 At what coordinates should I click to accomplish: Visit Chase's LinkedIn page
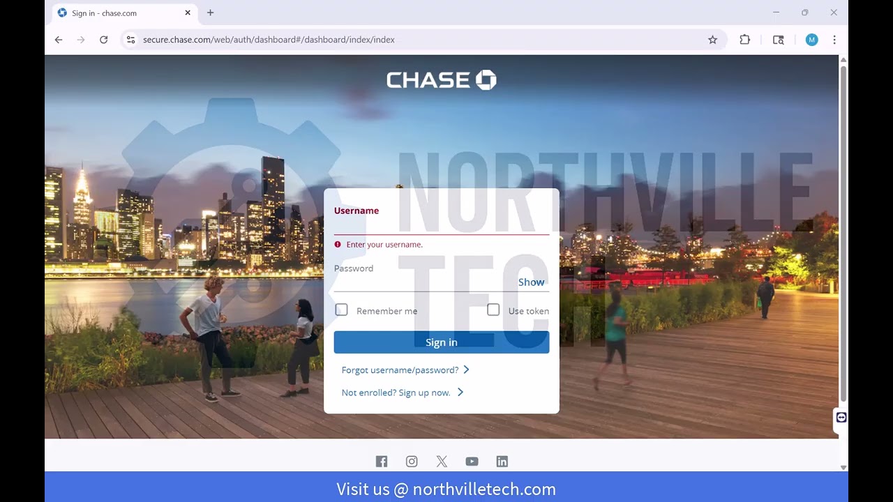pyautogui.click(x=502, y=462)
